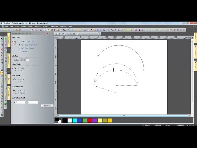Screen dimensions: 197x148
Task: Open the Reliefs menu
Action: [46, 27]
